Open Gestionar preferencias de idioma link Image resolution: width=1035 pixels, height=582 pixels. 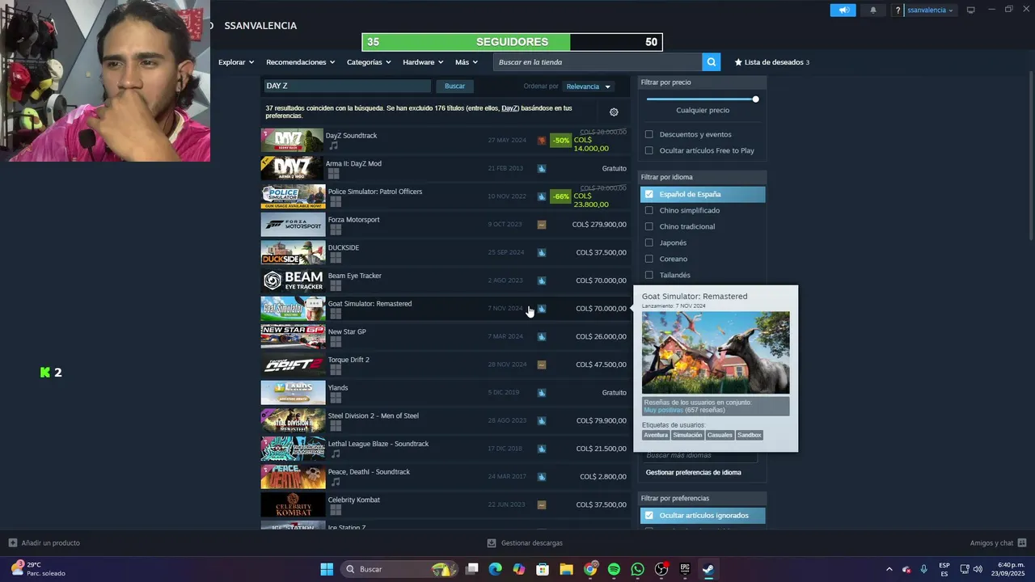693,473
